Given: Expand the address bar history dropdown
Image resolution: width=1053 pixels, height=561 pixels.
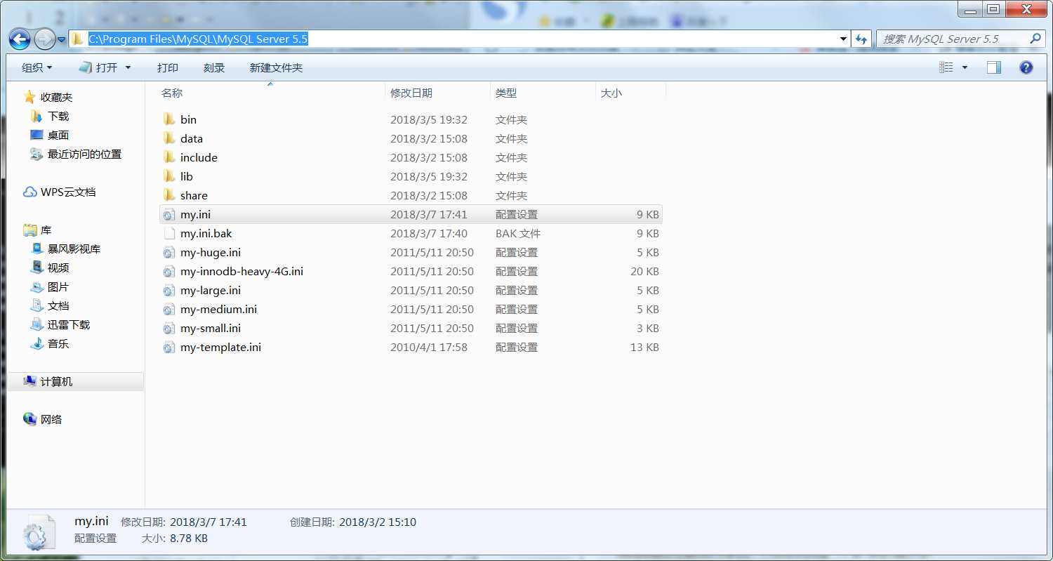Looking at the screenshot, I should (x=843, y=39).
